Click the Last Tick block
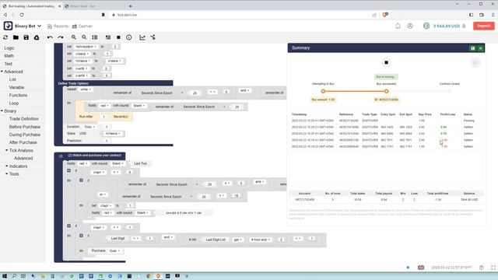 [x=140, y=163]
